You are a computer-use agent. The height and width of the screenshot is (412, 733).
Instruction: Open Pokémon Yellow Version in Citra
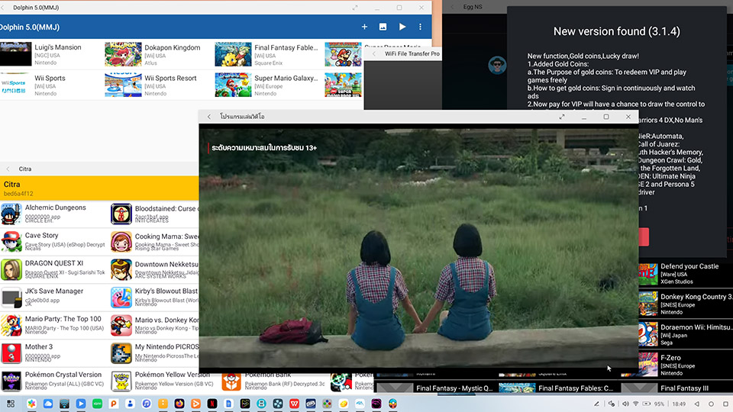click(x=163, y=381)
